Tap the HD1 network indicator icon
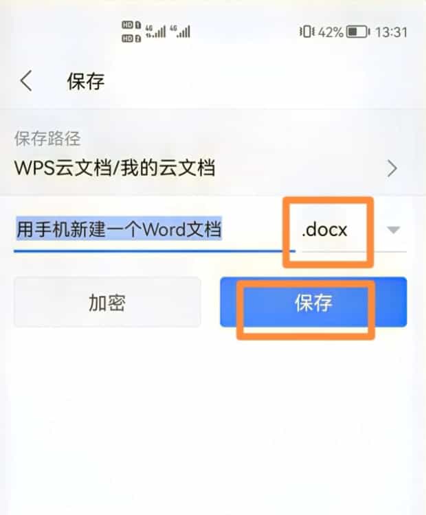The height and width of the screenshot is (515, 426). (x=131, y=25)
